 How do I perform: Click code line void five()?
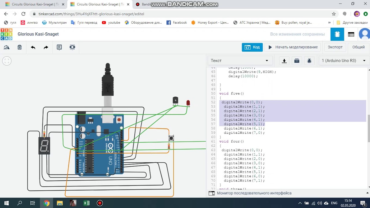click(232, 94)
